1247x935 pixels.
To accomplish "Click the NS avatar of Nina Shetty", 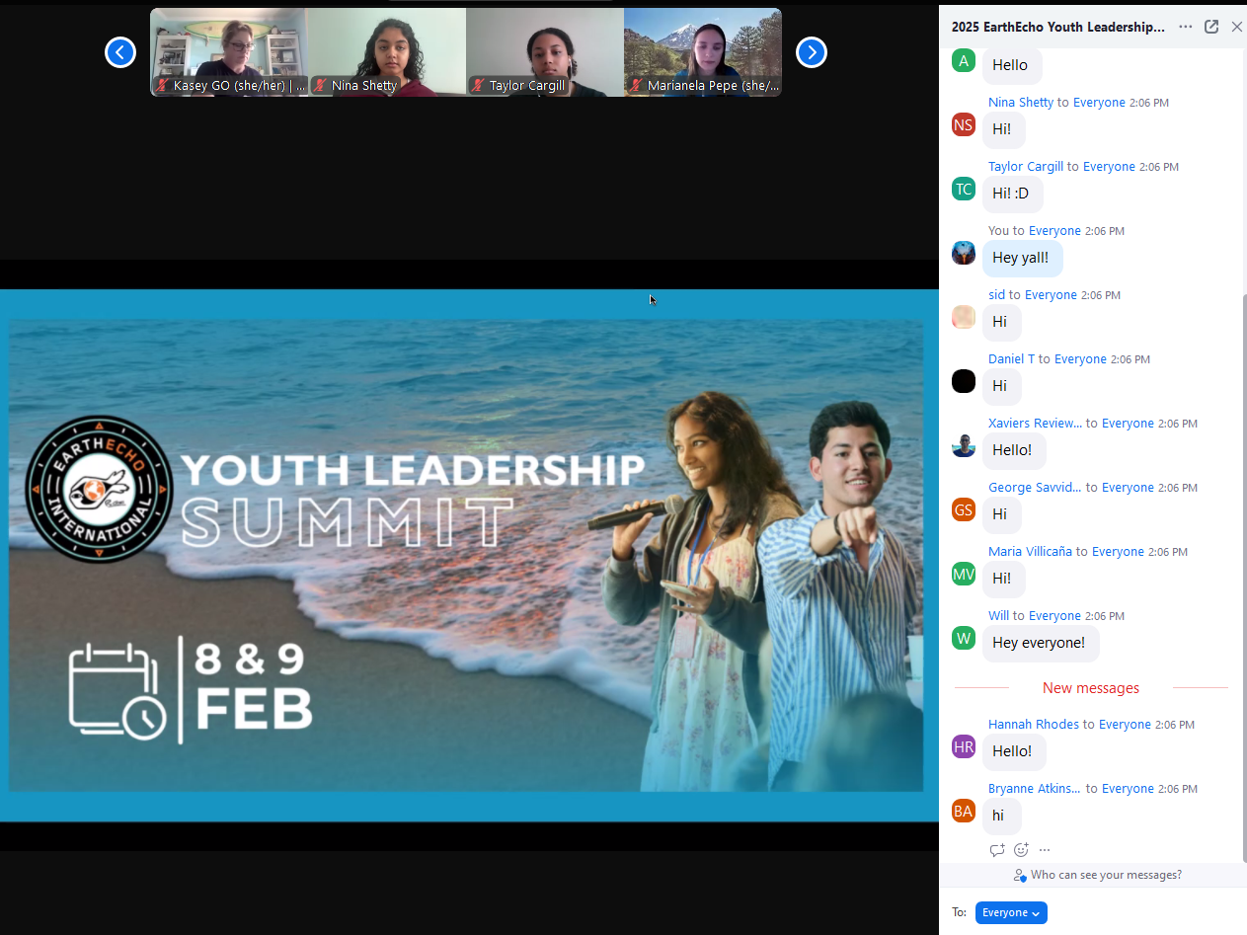I will pyautogui.click(x=964, y=125).
